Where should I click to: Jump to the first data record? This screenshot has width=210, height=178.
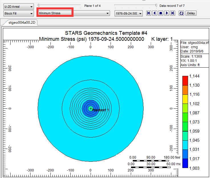pos(148,13)
